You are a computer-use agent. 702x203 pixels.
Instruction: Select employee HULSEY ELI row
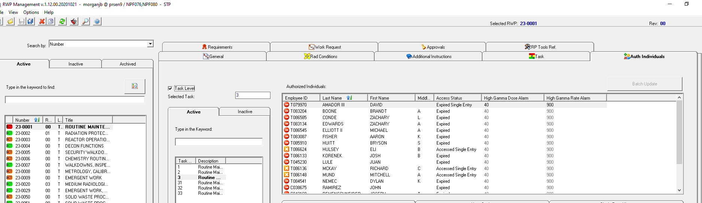(445, 149)
